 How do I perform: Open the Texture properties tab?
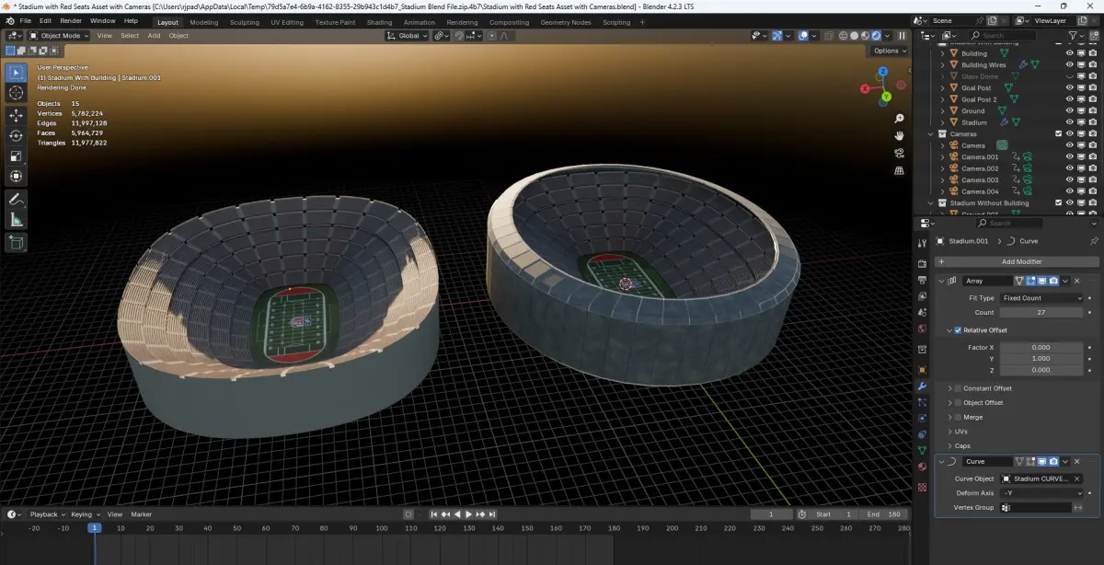(x=922, y=487)
